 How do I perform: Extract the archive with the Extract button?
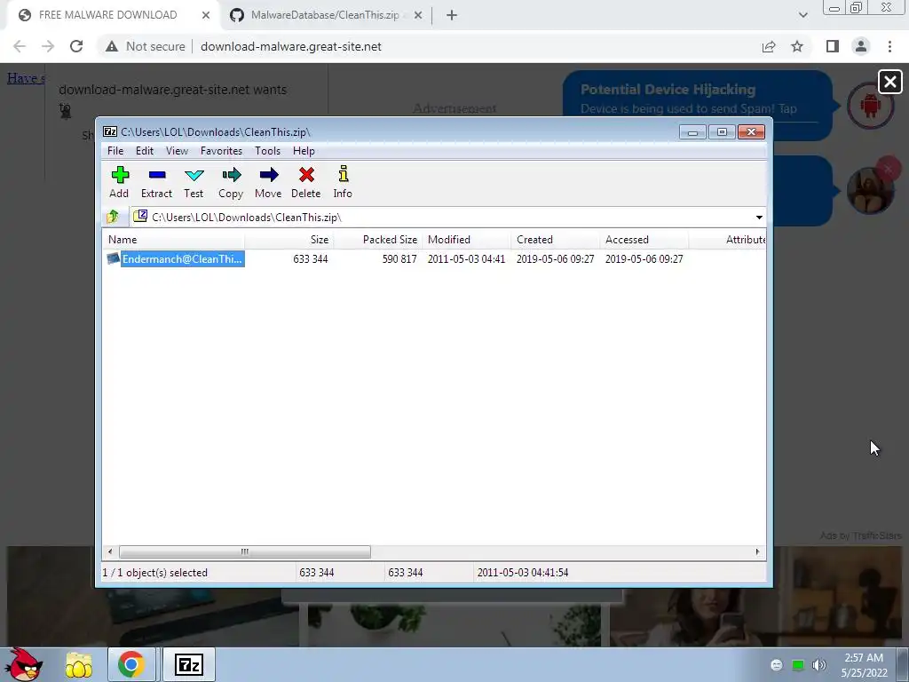(x=156, y=182)
